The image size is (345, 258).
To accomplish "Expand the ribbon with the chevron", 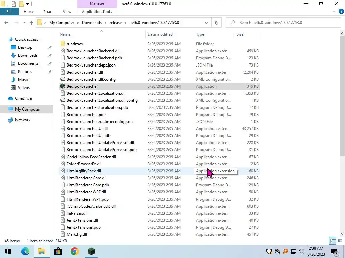I will 334,12.
